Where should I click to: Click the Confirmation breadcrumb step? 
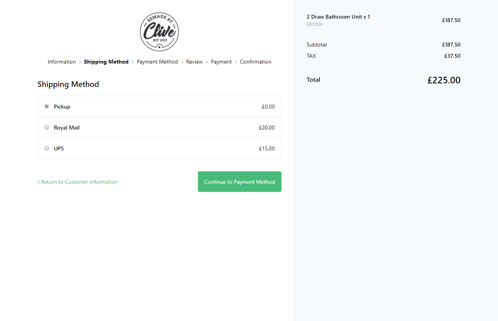pyautogui.click(x=255, y=62)
